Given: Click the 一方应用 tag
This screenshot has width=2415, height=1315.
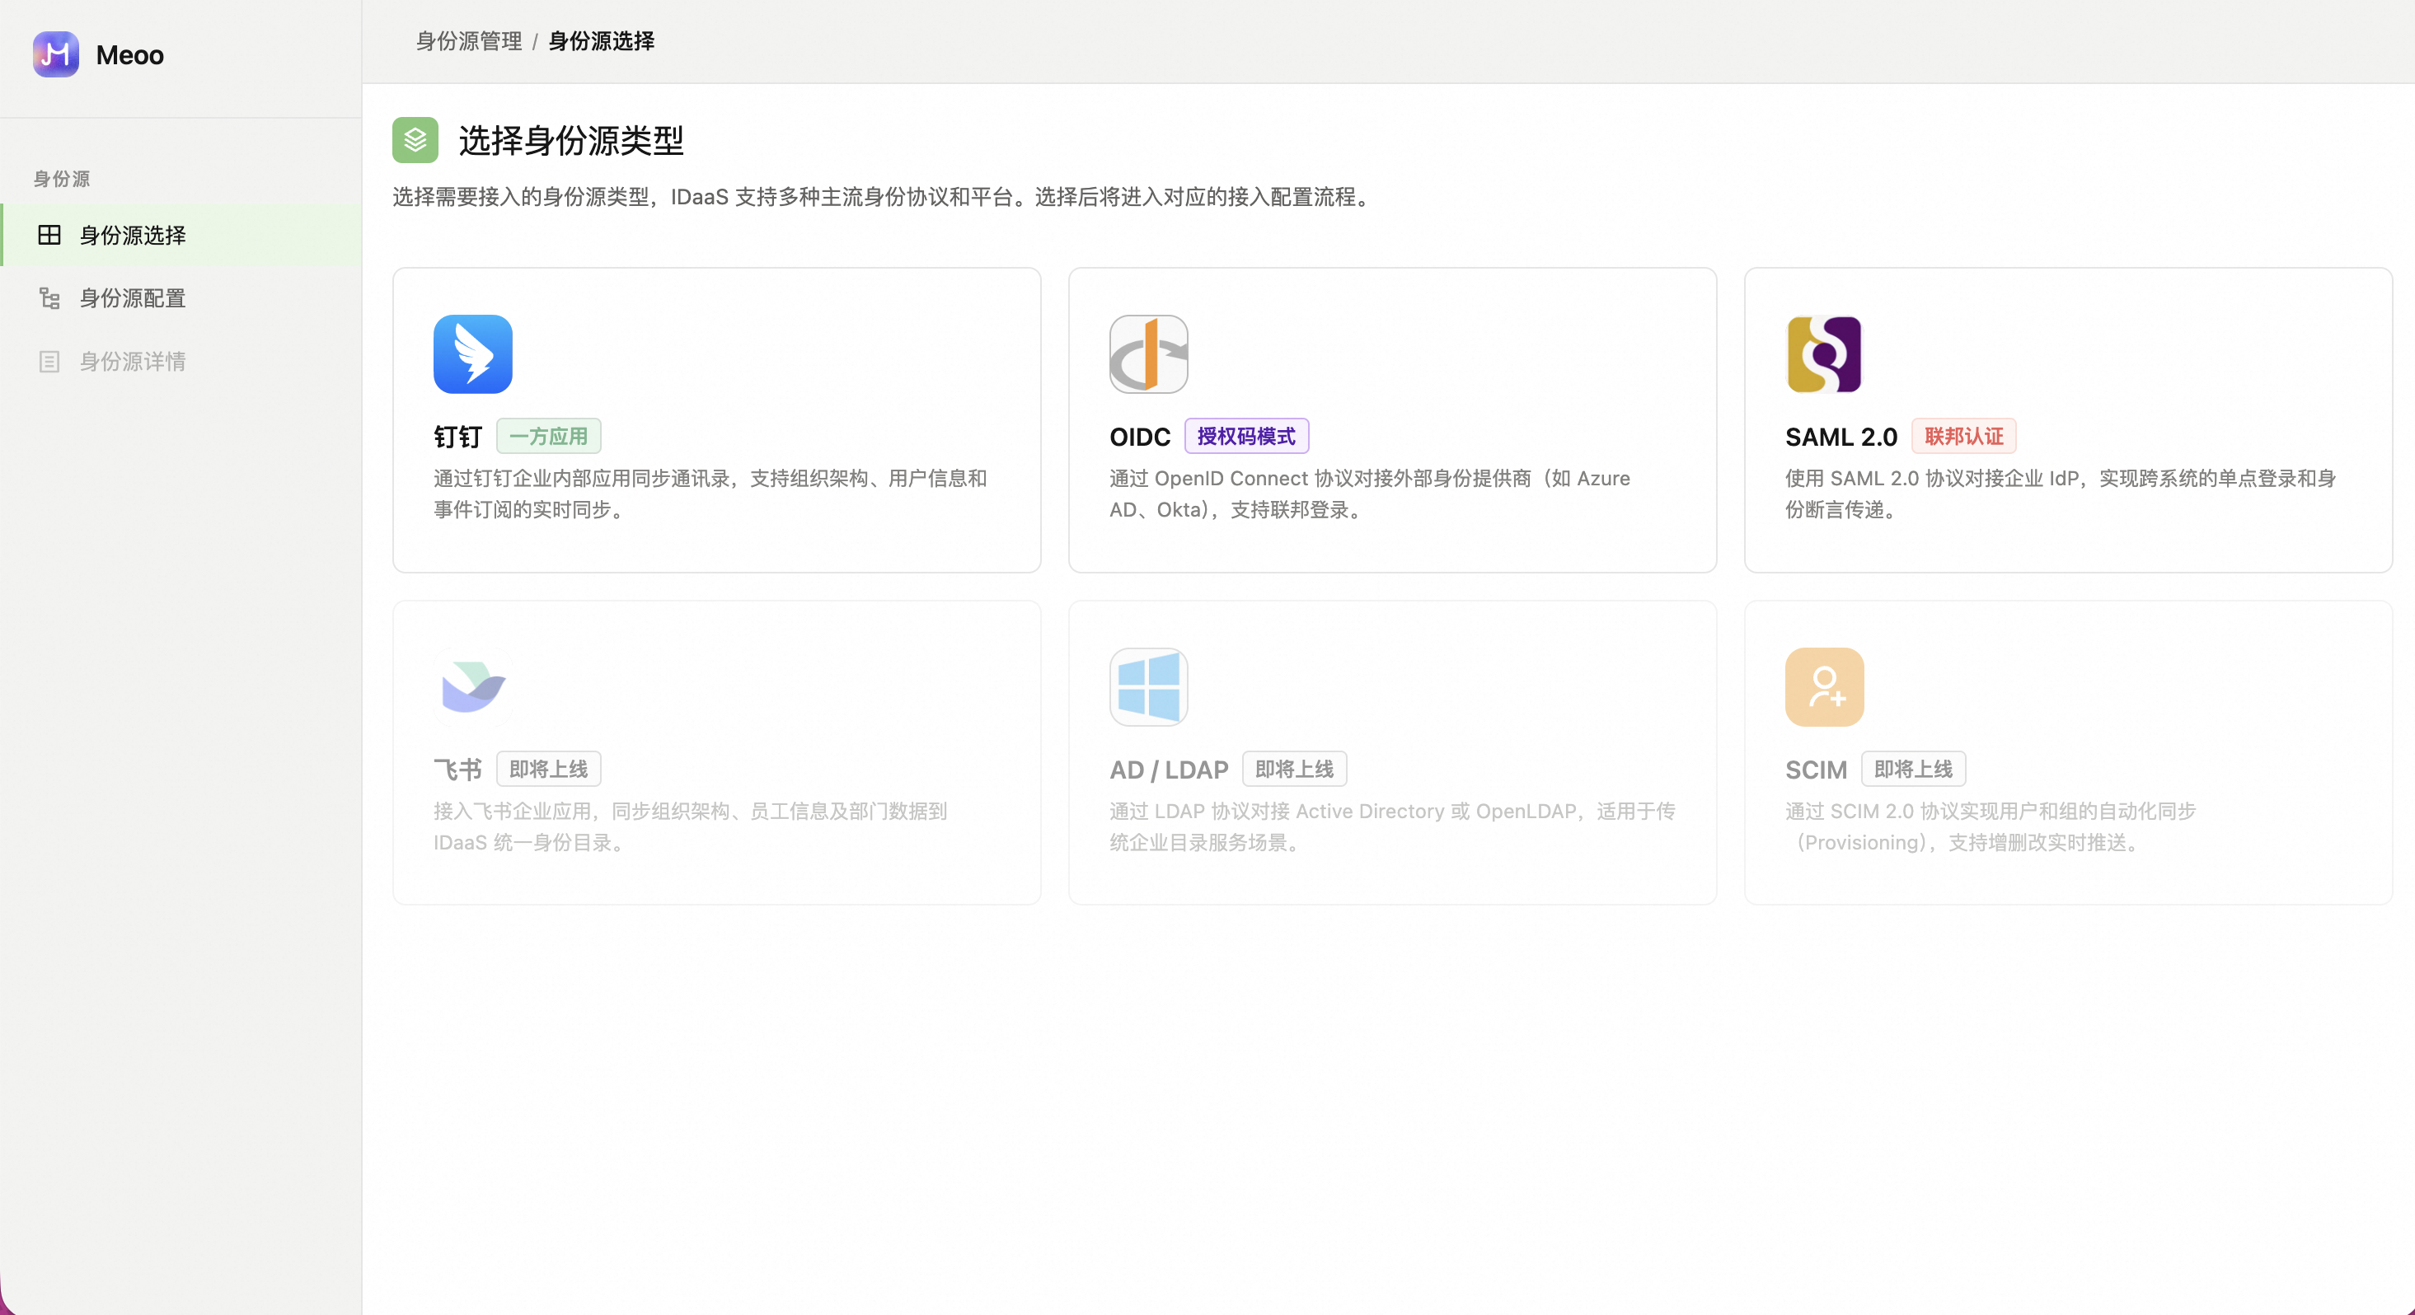Looking at the screenshot, I should (548, 437).
